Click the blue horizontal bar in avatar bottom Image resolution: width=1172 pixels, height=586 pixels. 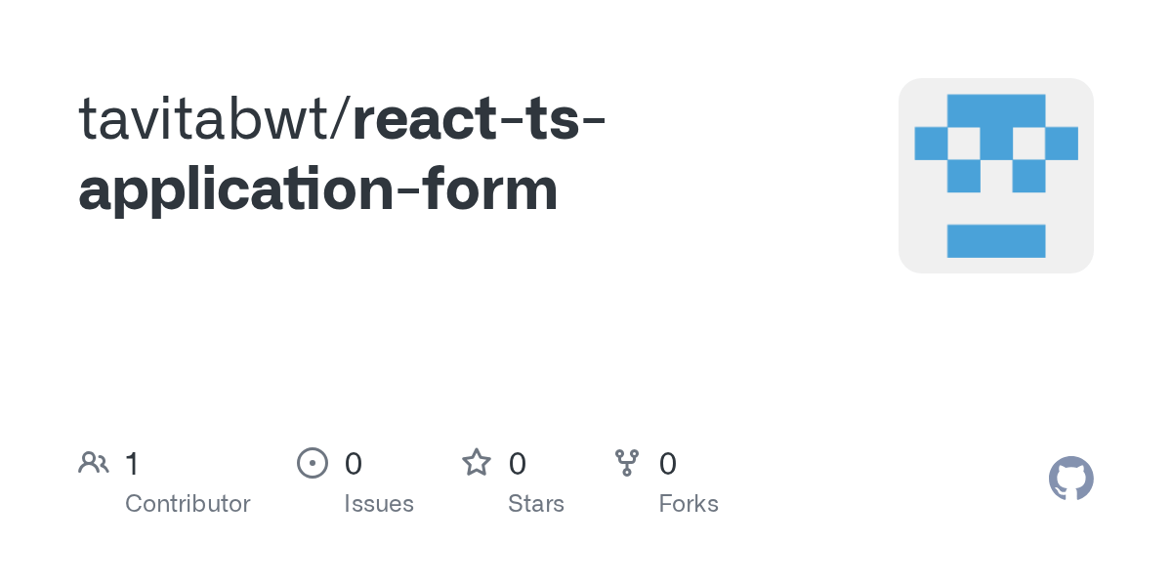point(996,240)
